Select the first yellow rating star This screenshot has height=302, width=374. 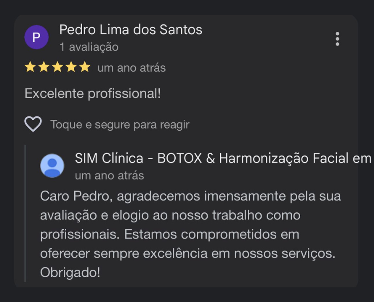[30, 67]
